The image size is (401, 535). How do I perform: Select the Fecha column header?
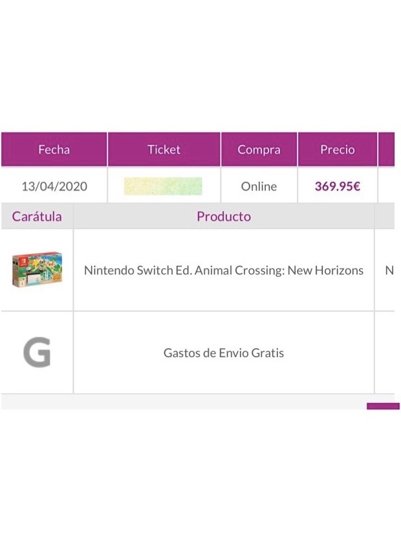tap(54, 149)
